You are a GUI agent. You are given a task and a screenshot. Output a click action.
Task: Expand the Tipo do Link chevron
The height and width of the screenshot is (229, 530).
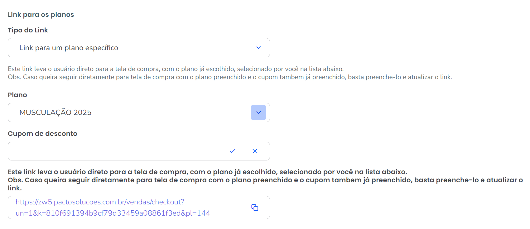point(258,48)
